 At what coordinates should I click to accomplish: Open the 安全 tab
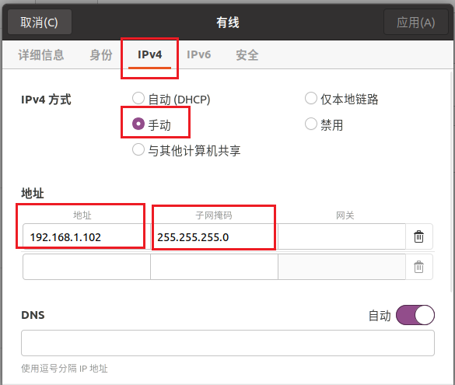[x=247, y=55]
